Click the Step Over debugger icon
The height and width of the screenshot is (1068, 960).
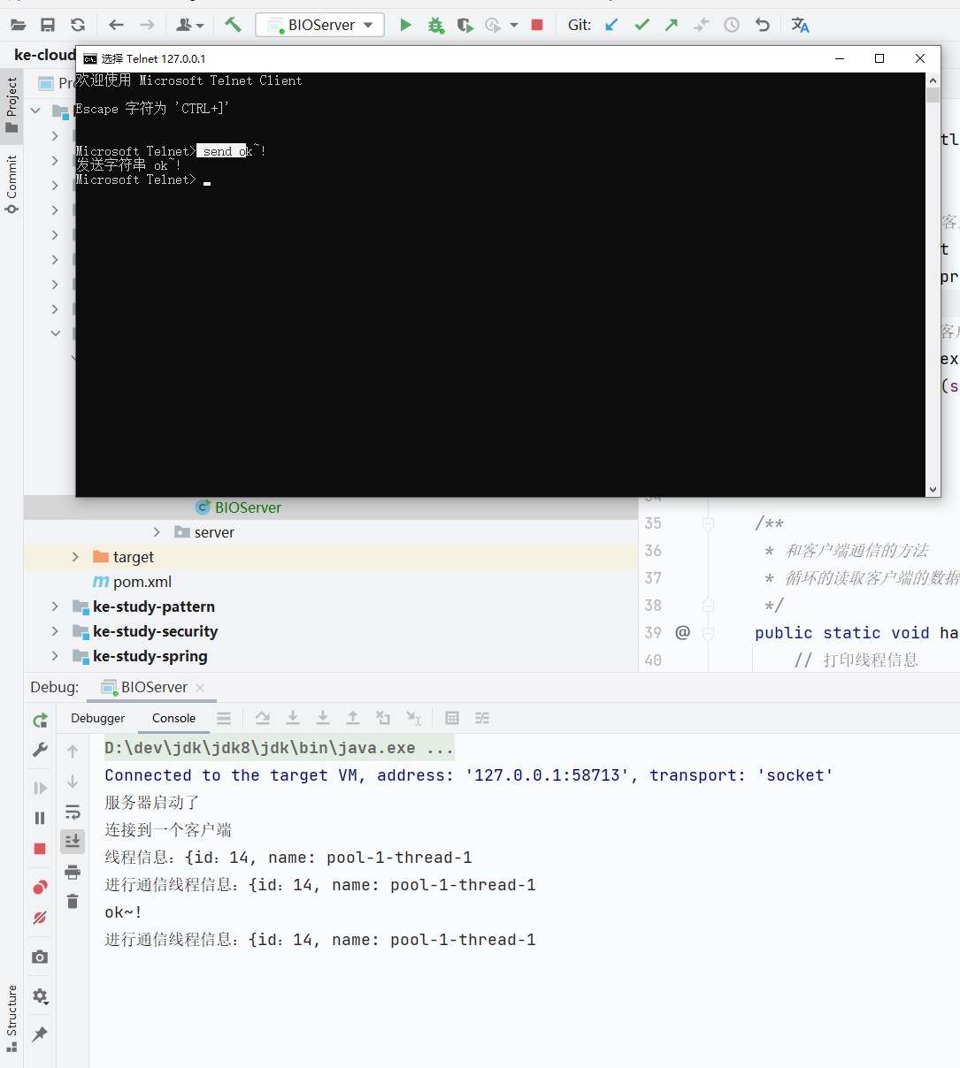coord(263,718)
